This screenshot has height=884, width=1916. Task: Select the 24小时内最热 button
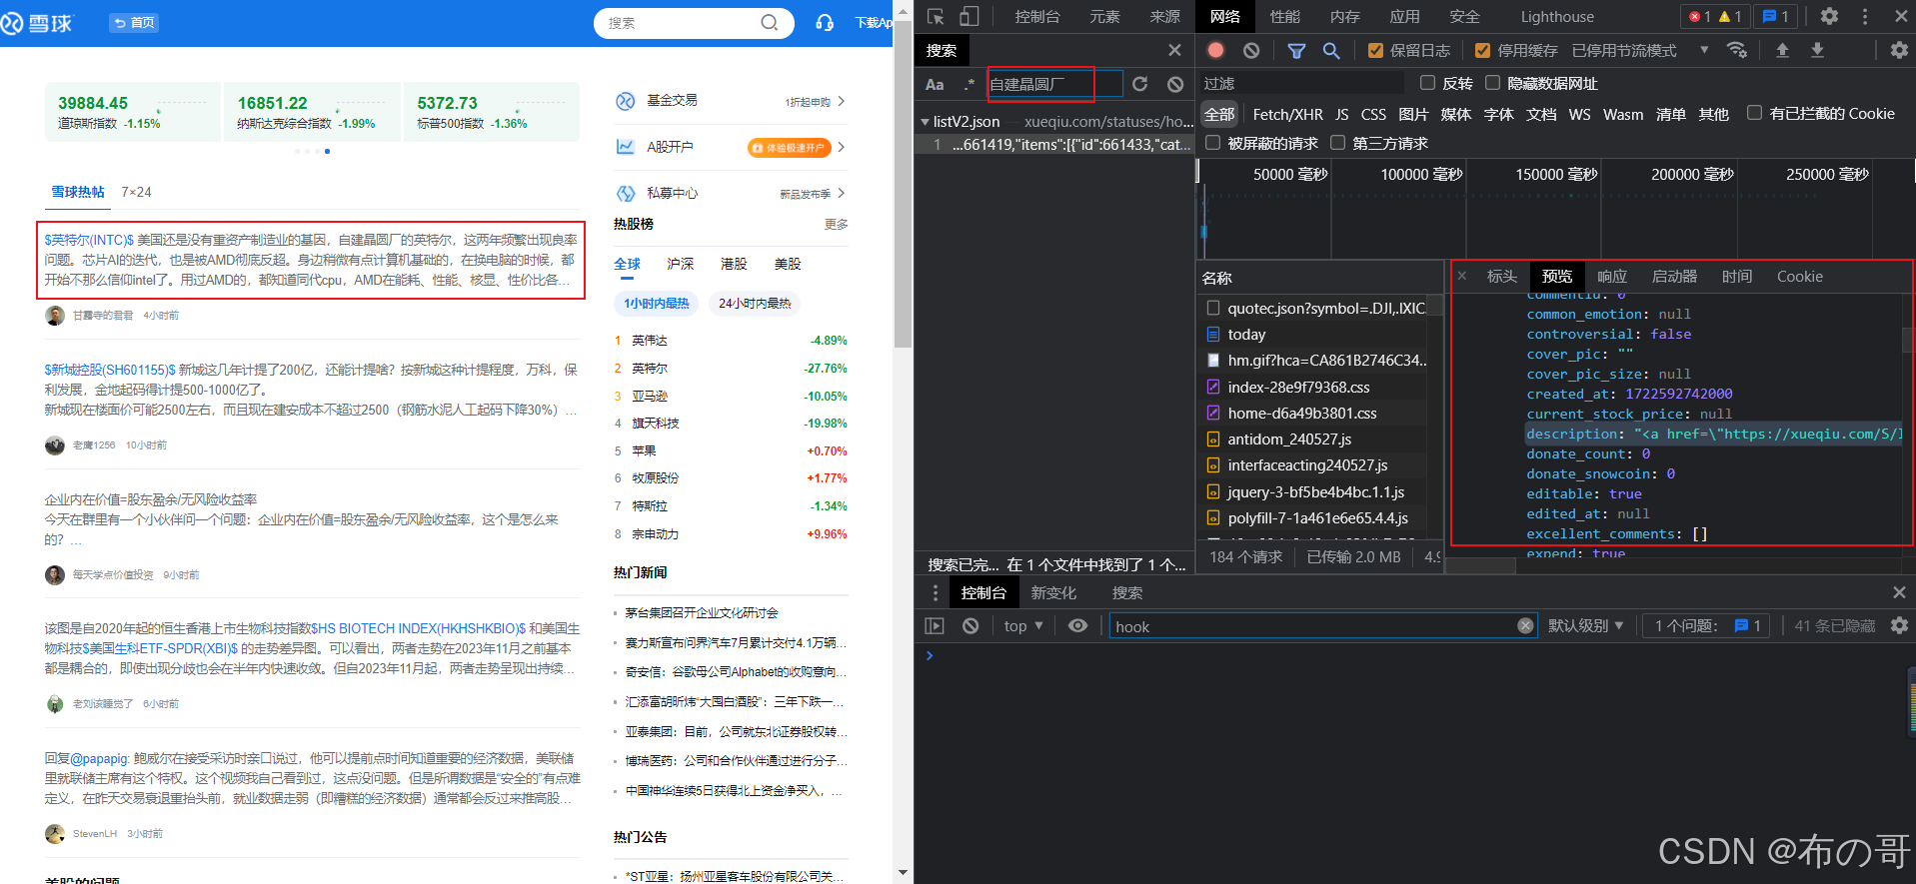pyautogui.click(x=755, y=304)
